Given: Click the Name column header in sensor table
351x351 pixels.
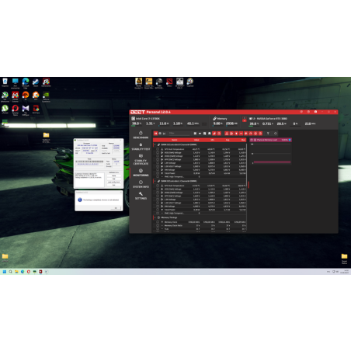Looking at the screenshot, I should click(175, 140).
